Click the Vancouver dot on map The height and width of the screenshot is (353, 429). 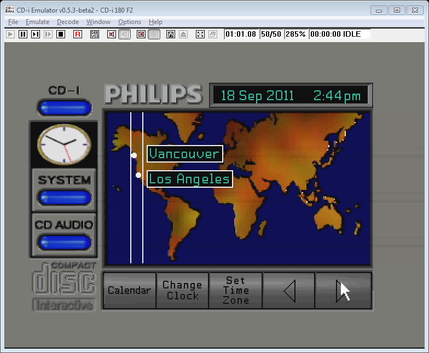134,155
